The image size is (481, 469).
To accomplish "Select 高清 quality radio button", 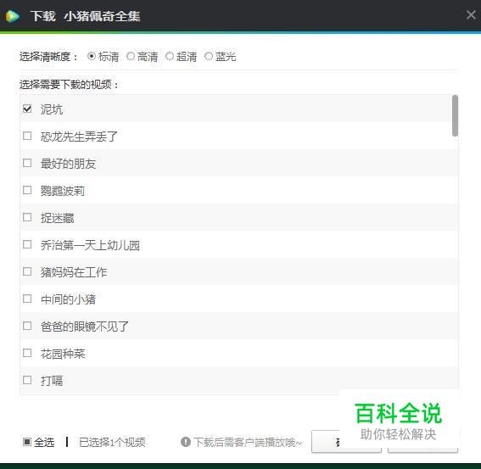I will coord(131,56).
